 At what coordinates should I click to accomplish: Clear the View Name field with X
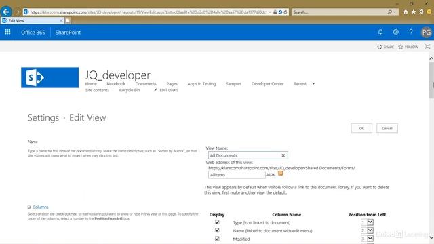click(x=283, y=155)
